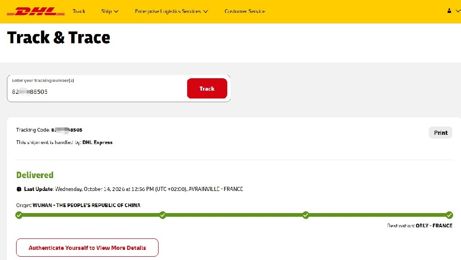Expand the Ship dropdown menu

[x=110, y=11]
